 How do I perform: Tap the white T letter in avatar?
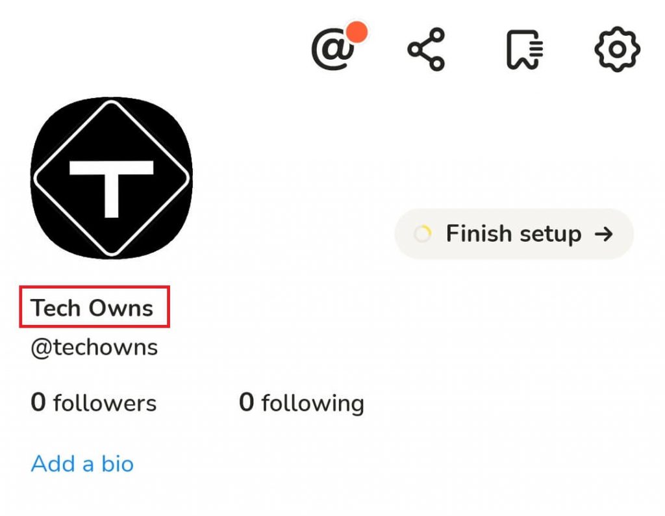pyautogui.click(x=112, y=189)
